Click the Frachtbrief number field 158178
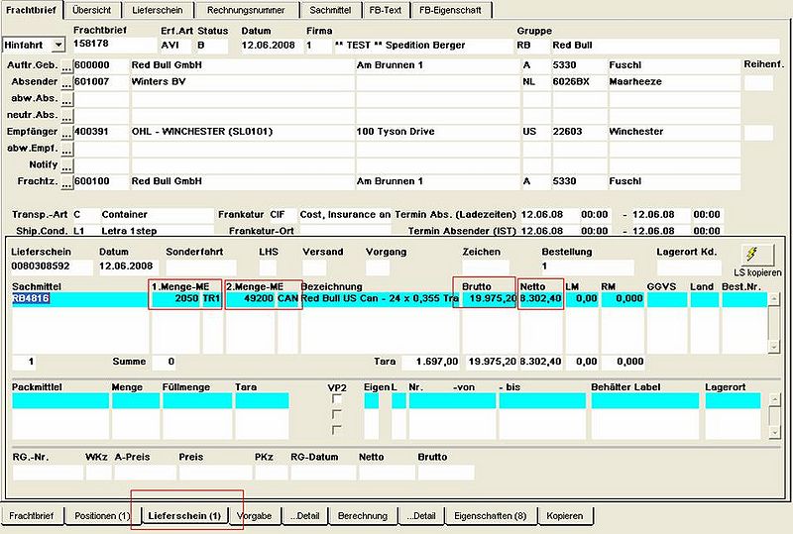Viewport: 793px width, 534px height. (x=115, y=45)
